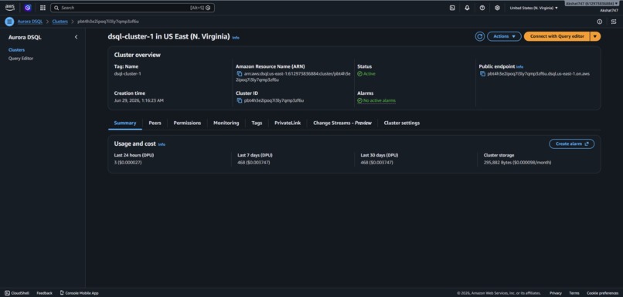Open the Akshat747 account menu
Viewport: 623px width, 297px height.
point(592,3)
